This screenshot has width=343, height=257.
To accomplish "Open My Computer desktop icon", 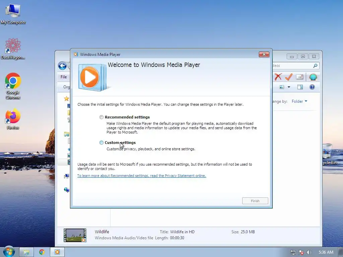I will 13,13.
